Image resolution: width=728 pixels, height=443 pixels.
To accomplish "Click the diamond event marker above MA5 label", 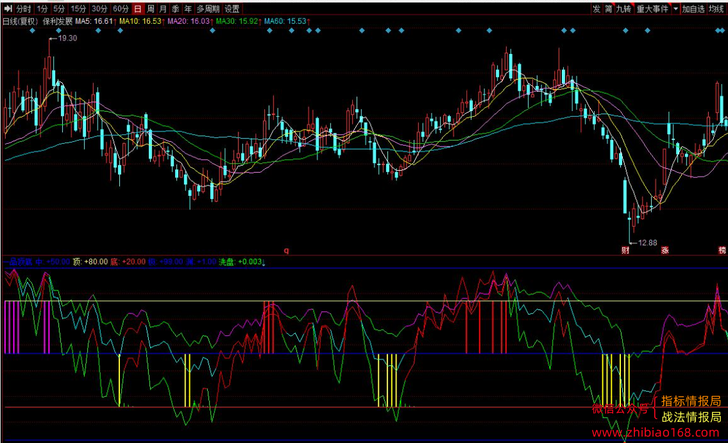I will pos(98,31).
